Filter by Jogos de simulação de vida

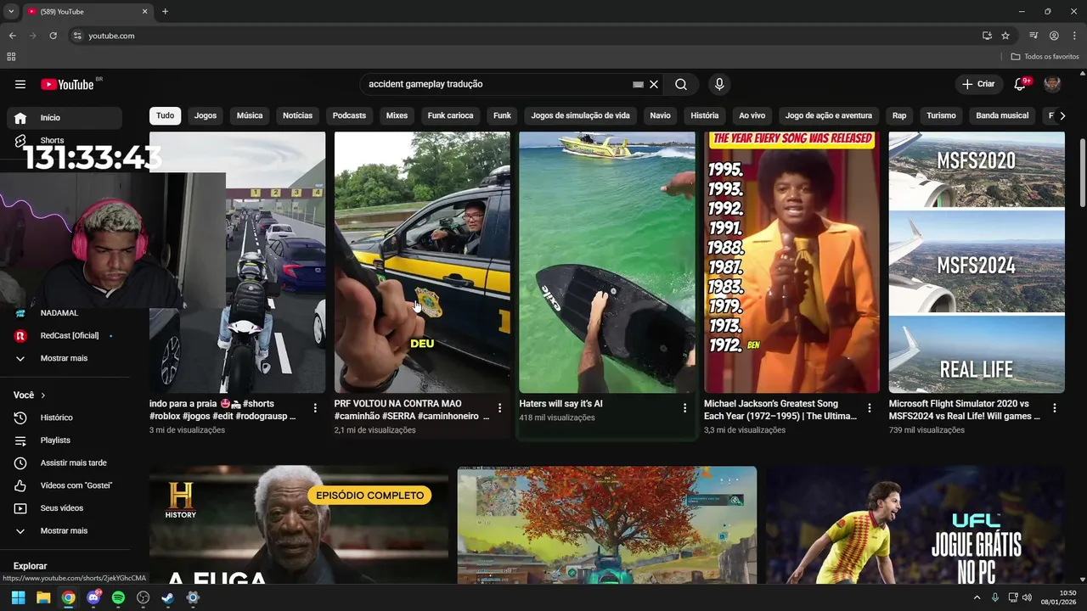[x=580, y=115]
